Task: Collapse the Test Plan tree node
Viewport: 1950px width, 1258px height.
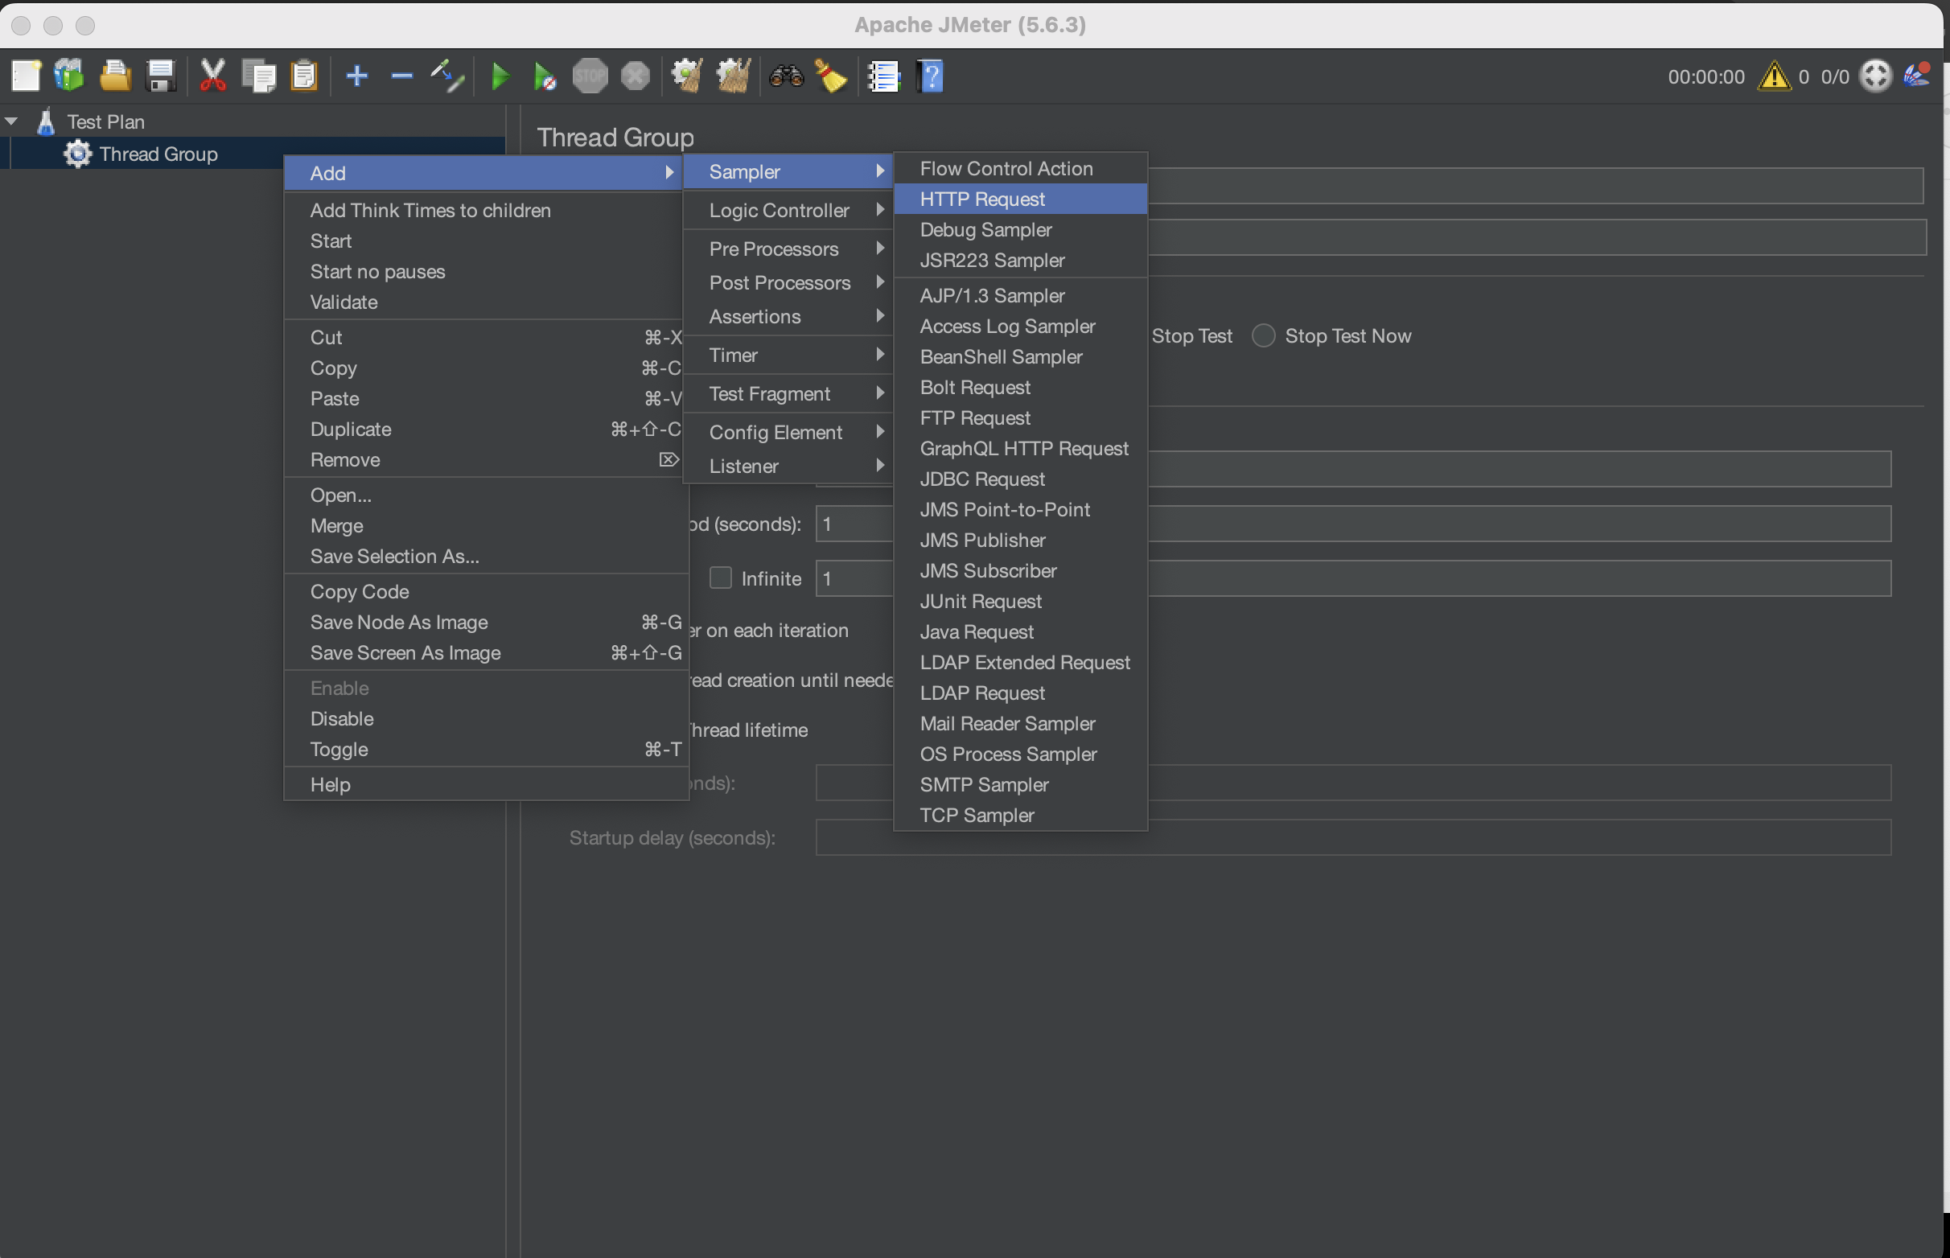Action: point(11,121)
